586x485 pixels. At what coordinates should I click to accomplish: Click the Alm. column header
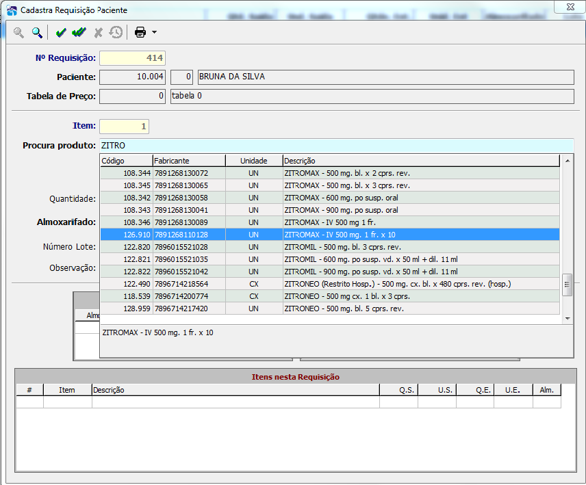(x=547, y=390)
